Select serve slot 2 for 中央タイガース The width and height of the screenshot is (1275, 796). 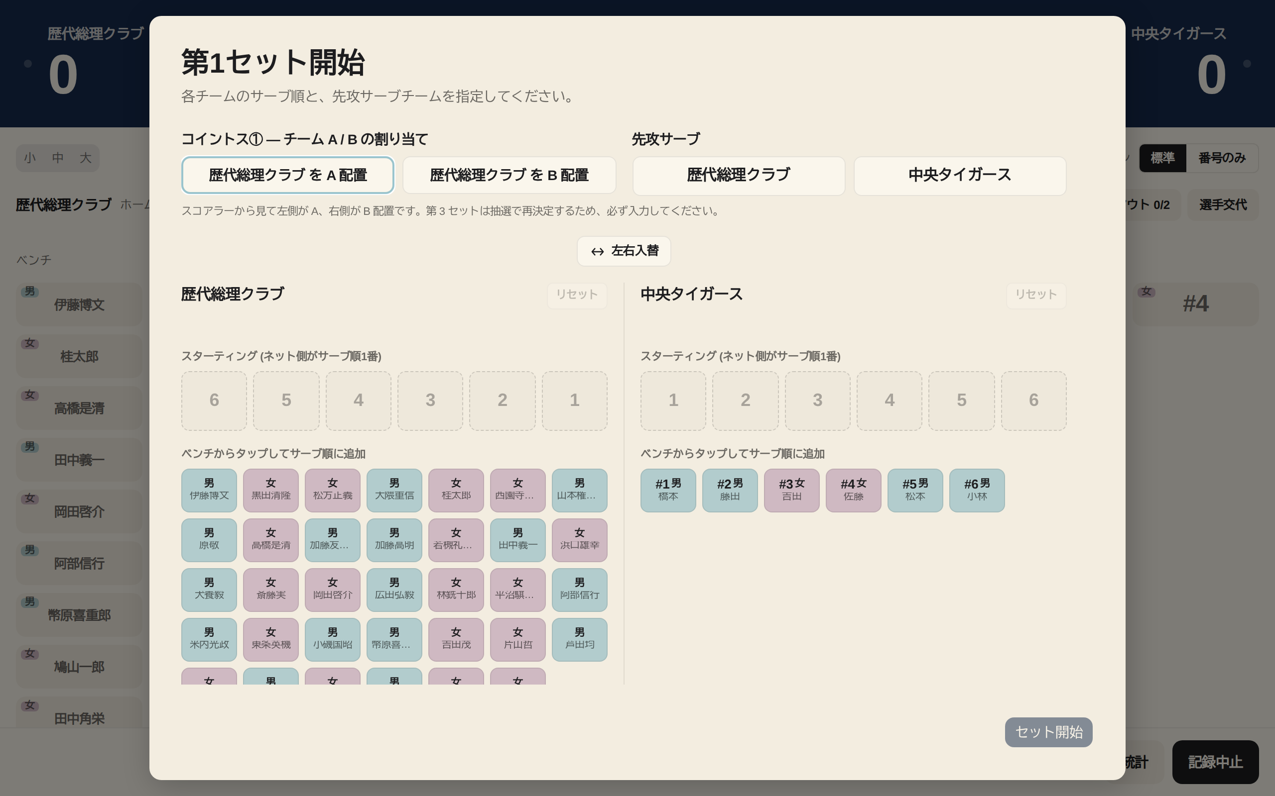746,400
